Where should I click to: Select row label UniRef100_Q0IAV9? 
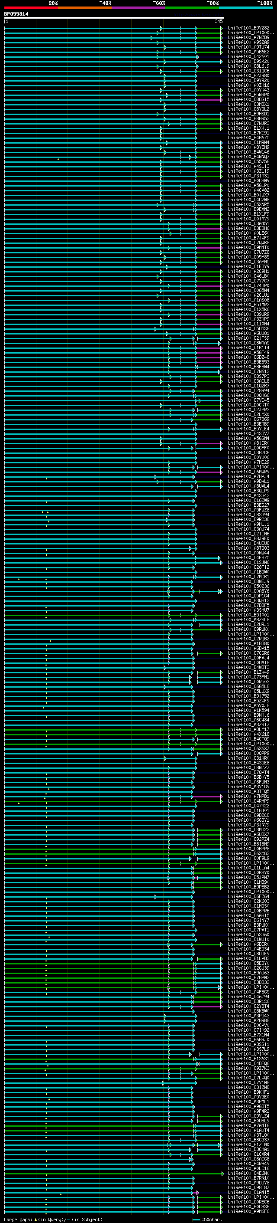[x=248, y=219]
